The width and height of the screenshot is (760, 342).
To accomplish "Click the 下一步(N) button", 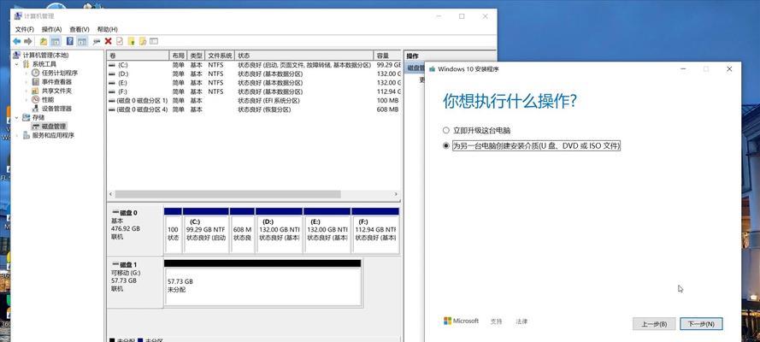I will [x=701, y=323].
